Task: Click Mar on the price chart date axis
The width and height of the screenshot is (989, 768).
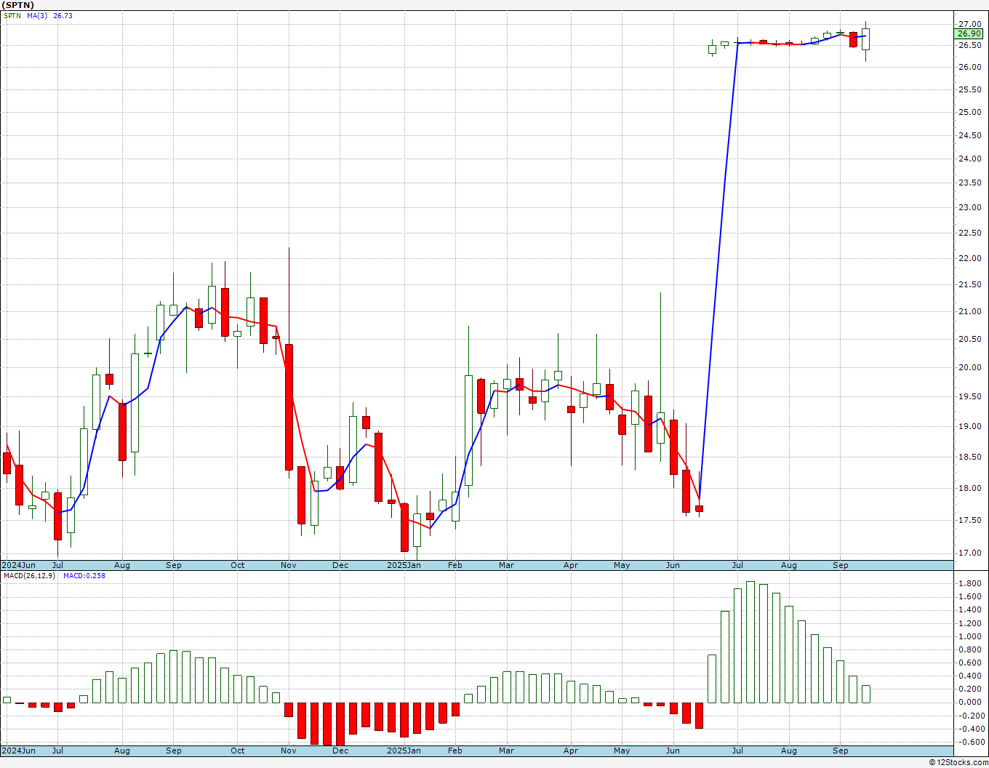Action: (x=506, y=565)
